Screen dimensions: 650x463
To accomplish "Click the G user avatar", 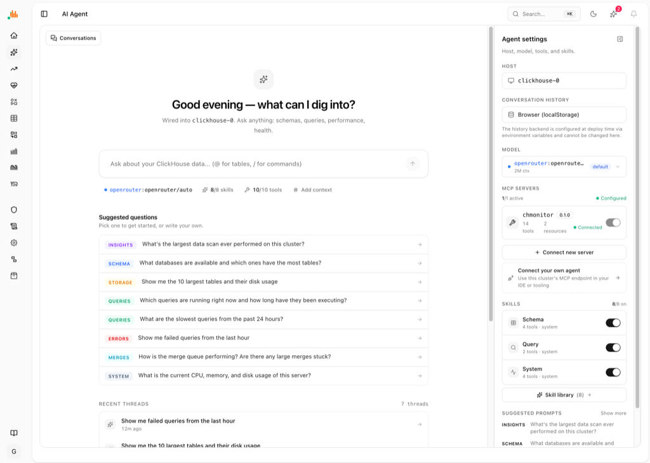I will click(14, 452).
